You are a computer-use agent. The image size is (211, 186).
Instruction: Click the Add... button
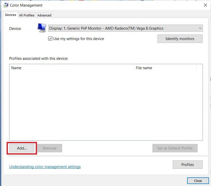coord(22,148)
